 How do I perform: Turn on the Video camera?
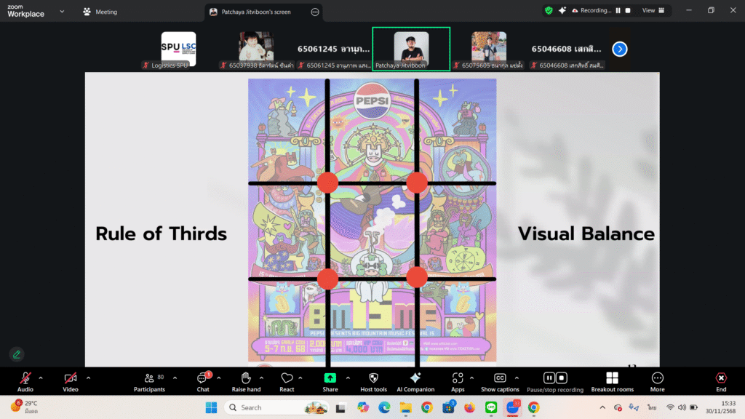click(x=71, y=378)
